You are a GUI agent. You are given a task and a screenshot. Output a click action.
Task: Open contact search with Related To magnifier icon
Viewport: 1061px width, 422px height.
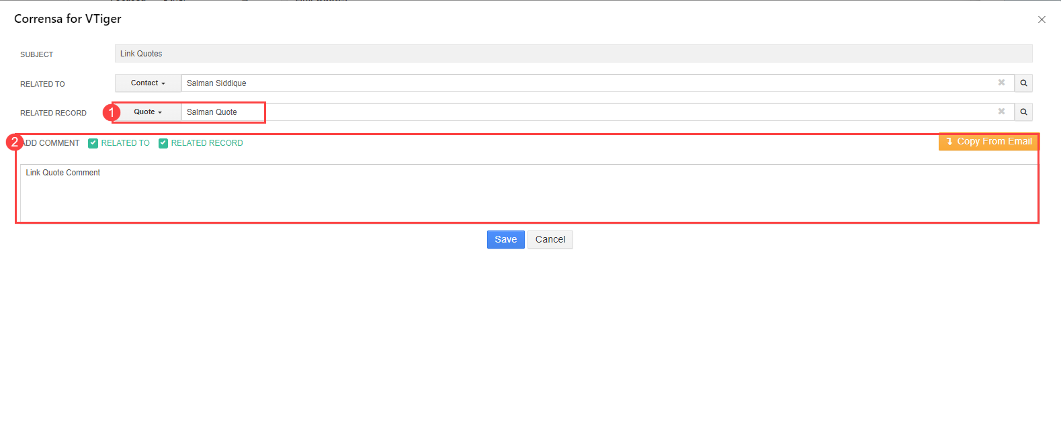[1023, 83]
